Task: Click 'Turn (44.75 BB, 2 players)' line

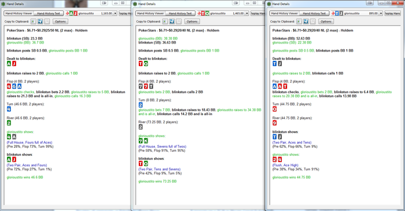Action: [x=292, y=104]
